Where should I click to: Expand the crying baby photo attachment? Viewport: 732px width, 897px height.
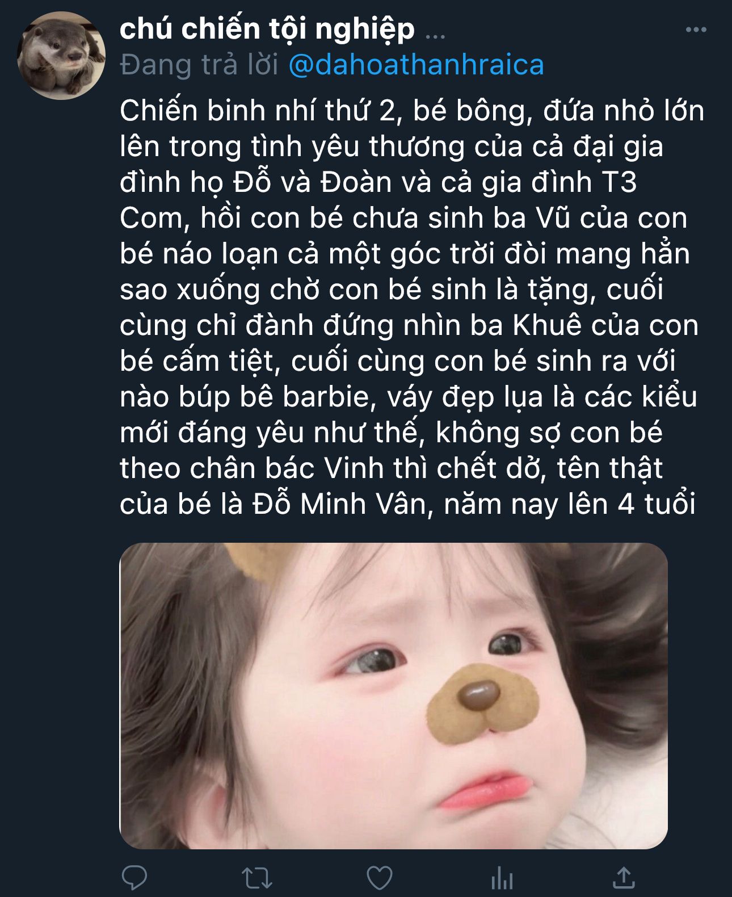pos(393,695)
